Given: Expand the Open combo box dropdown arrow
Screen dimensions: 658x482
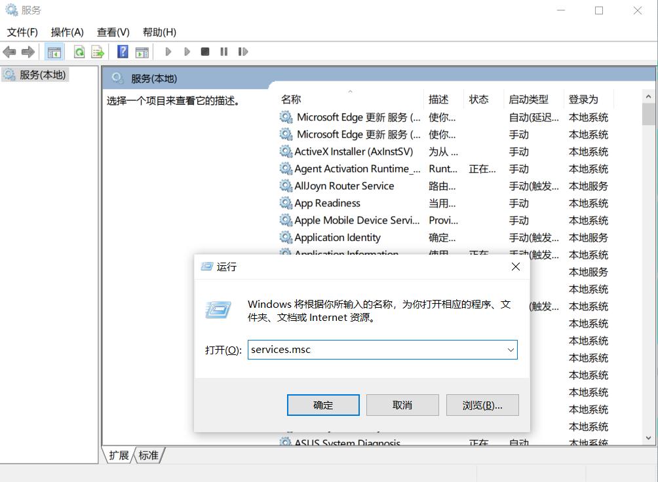Looking at the screenshot, I should point(511,350).
